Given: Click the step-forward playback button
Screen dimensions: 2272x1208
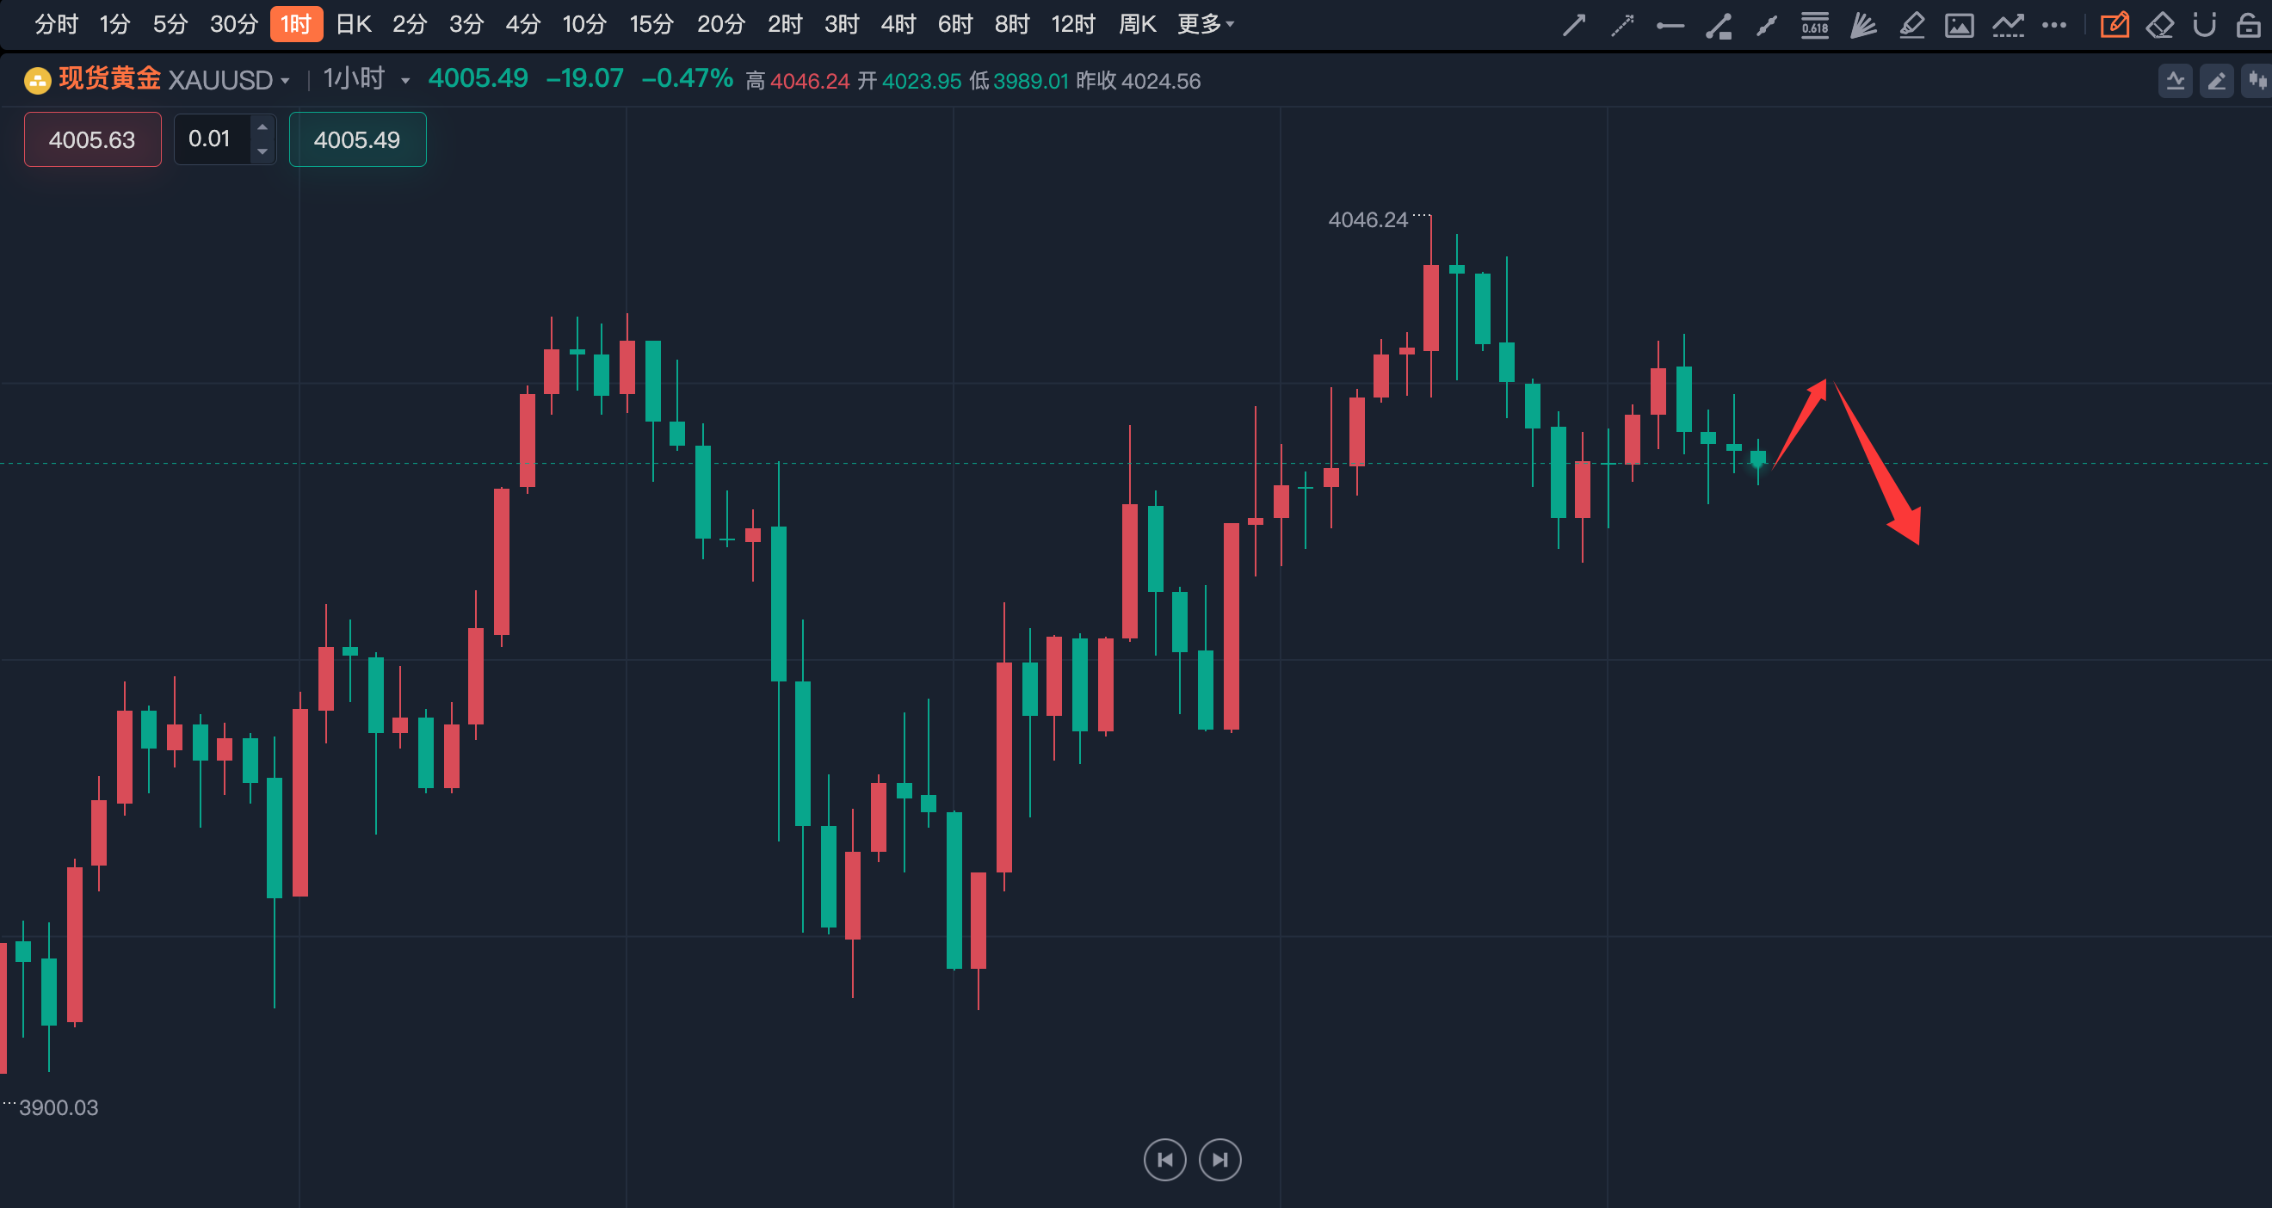Looking at the screenshot, I should (x=1219, y=1160).
